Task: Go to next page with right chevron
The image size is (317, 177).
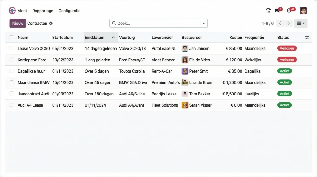Action: pos(289,23)
